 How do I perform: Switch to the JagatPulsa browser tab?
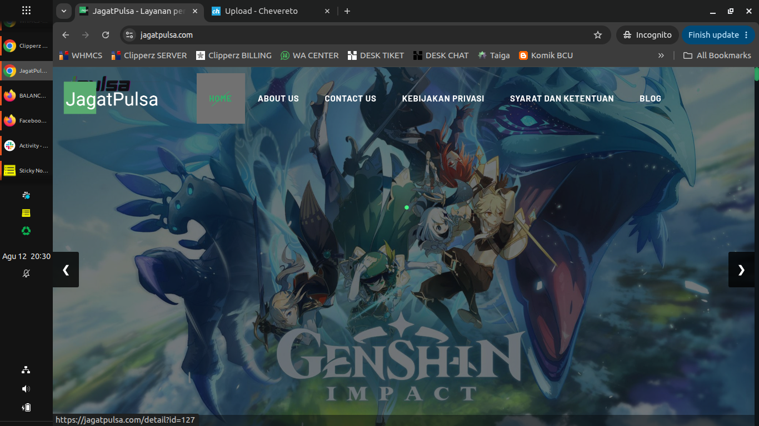138,11
